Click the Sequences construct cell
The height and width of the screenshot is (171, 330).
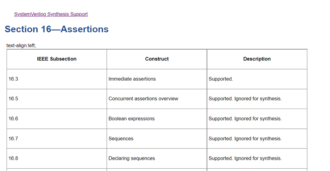pyautogui.click(x=121, y=139)
